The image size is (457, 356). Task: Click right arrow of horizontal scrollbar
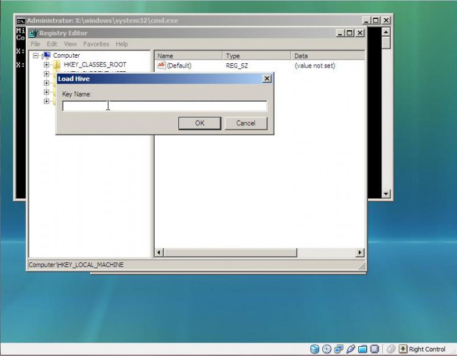[360, 253]
